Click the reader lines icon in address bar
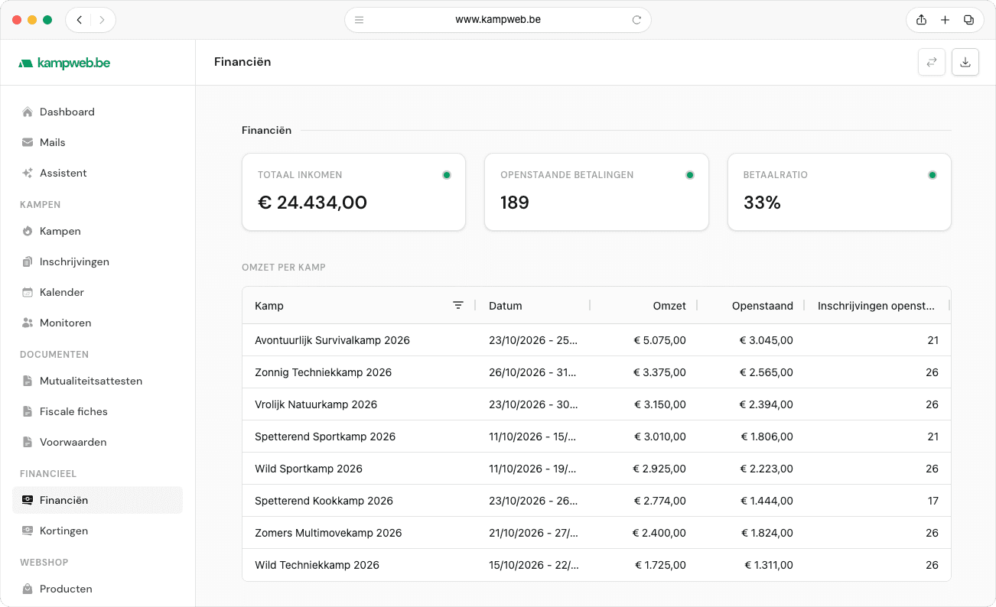Viewport: 996px width, 607px height. click(360, 20)
